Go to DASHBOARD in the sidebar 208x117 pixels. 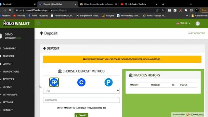point(9,48)
